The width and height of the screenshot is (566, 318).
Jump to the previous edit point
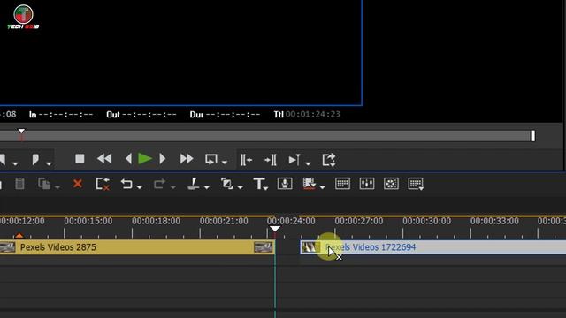tap(246, 160)
